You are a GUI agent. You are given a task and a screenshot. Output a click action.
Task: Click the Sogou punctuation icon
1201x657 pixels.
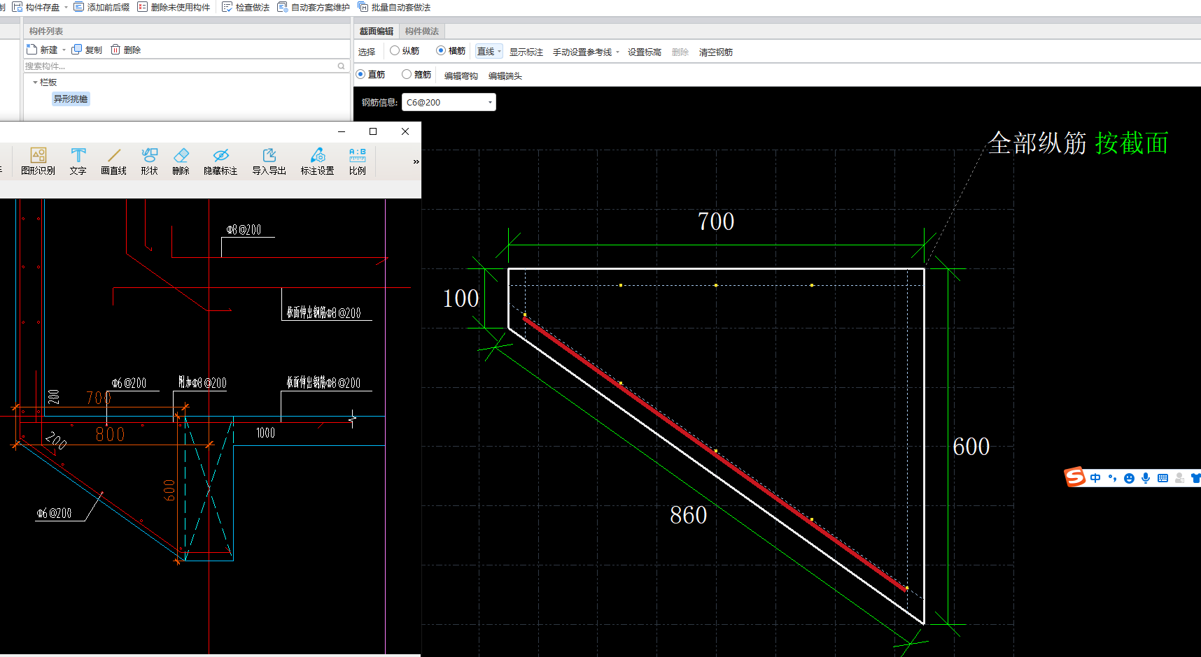(1112, 478)
